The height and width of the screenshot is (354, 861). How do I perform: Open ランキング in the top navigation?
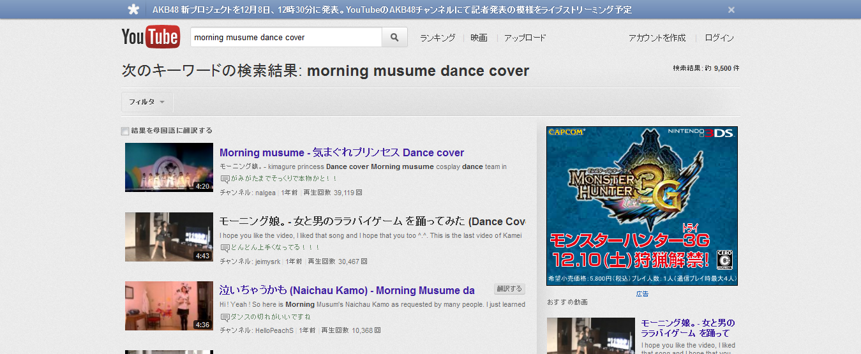tap(437, 38)
